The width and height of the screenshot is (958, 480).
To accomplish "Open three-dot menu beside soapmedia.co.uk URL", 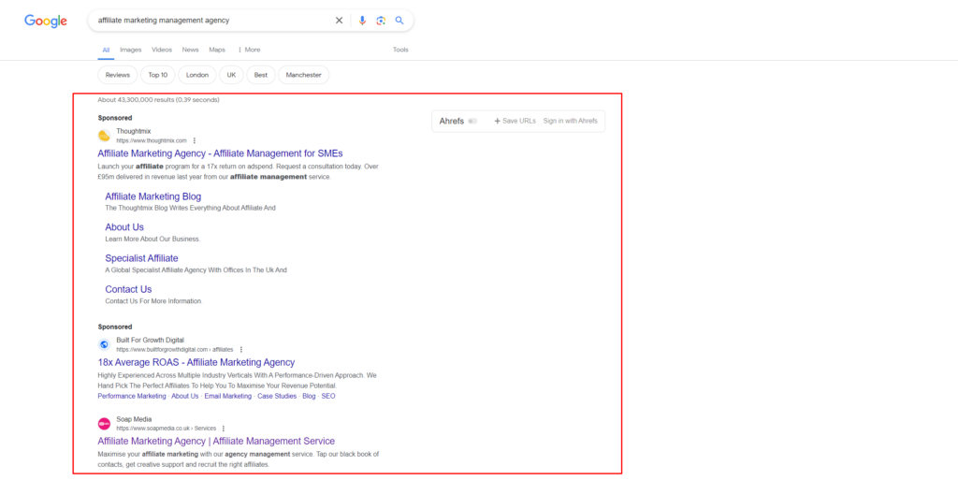I will (224, 429).
